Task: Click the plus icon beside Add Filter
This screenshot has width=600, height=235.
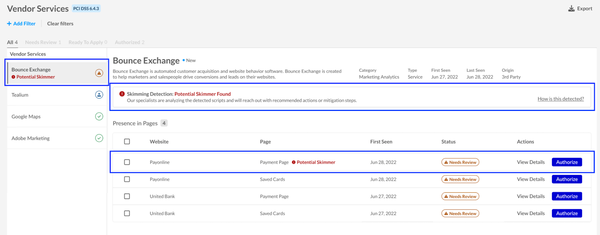Action: [x=9, y=24]
